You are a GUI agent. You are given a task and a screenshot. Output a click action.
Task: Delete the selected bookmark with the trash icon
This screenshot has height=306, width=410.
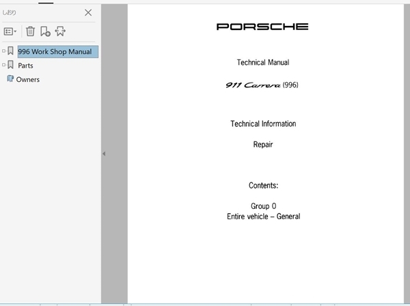click(x=30, y=31)
